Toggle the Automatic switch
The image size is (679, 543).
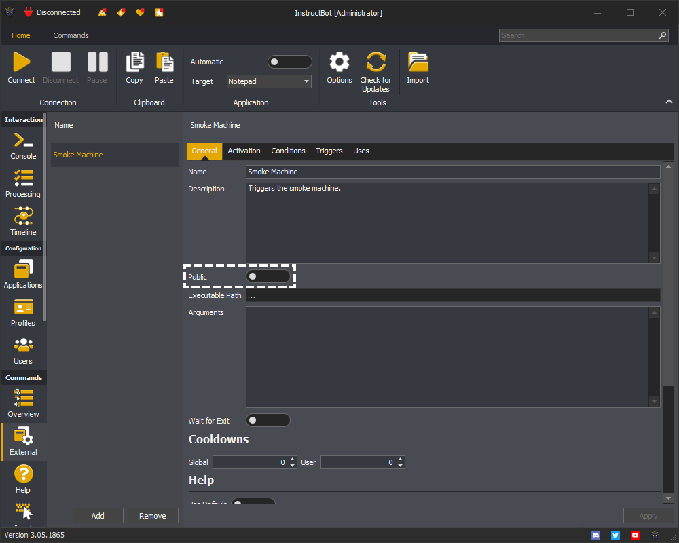coord(290,62)
